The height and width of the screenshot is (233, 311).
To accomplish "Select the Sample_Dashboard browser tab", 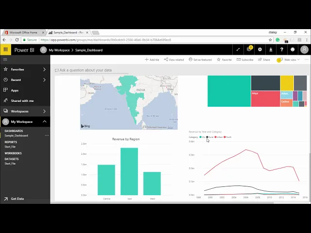I will point(69,33).
